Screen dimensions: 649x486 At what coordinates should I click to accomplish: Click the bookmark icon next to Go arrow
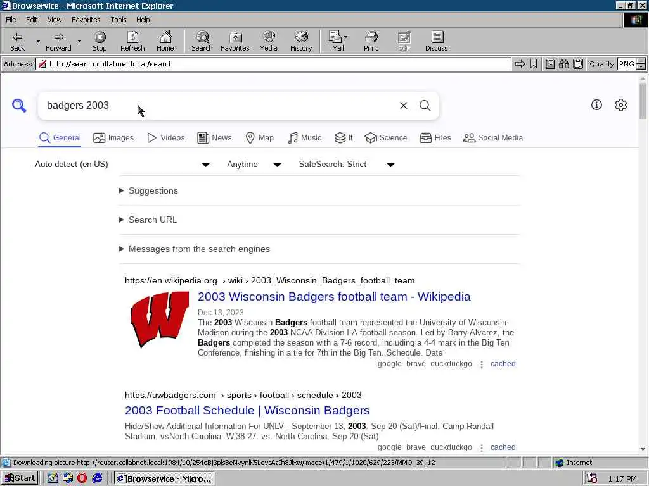[534, 64]
